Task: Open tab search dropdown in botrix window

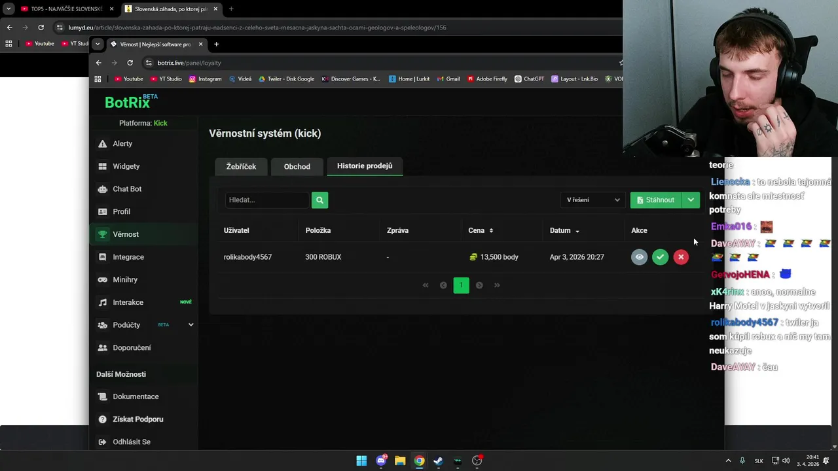Action: click(x=97, y=44)
